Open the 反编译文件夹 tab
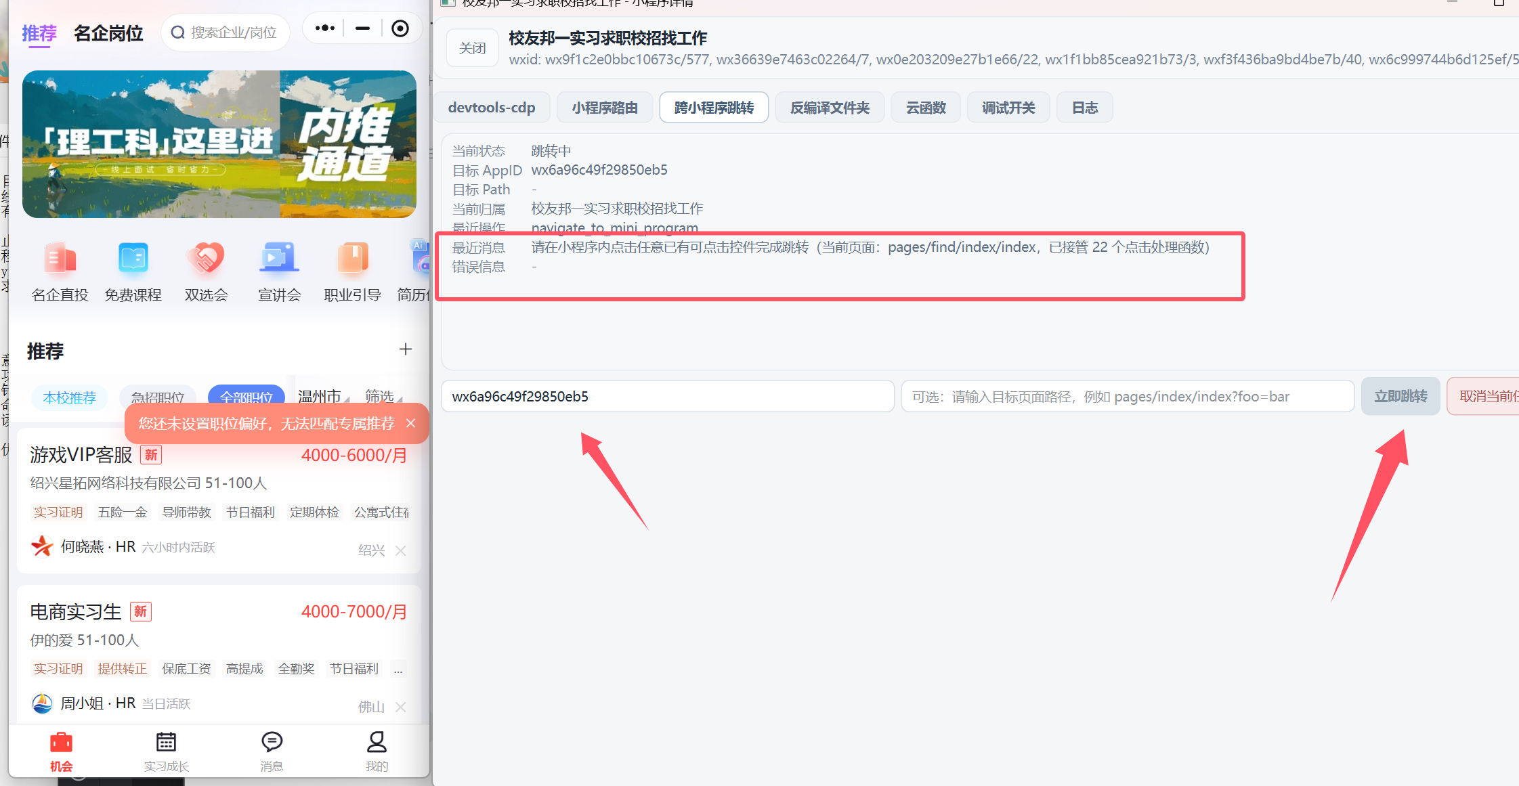1519x786 pixels. pos(830,108)
